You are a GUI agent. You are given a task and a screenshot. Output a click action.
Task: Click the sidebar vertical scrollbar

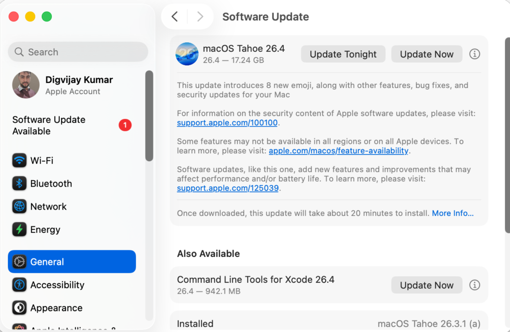[x=149, y=116]
